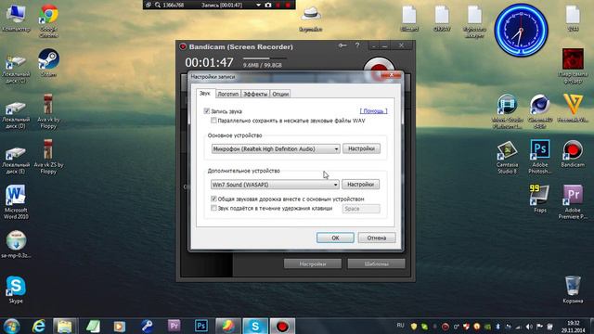The height and width of the screenshot is (334, 594).
Task: Open Windows Explorer folder in taskbar
Action: point(65,326)
